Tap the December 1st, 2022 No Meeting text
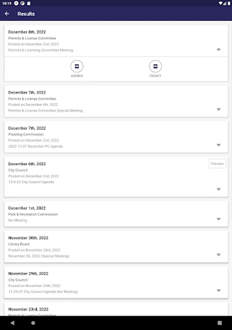 tap(18, 220)
